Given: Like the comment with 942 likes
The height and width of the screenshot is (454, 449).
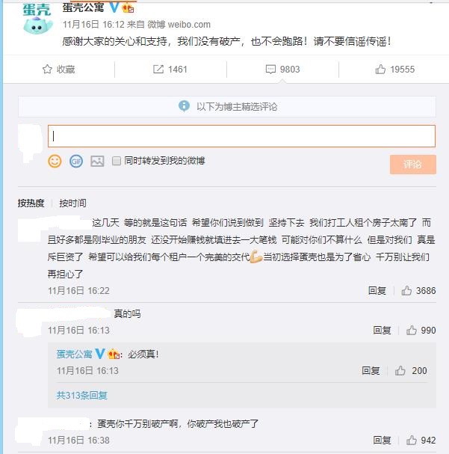Looking at the screenshot, I should tap(412, 440).
